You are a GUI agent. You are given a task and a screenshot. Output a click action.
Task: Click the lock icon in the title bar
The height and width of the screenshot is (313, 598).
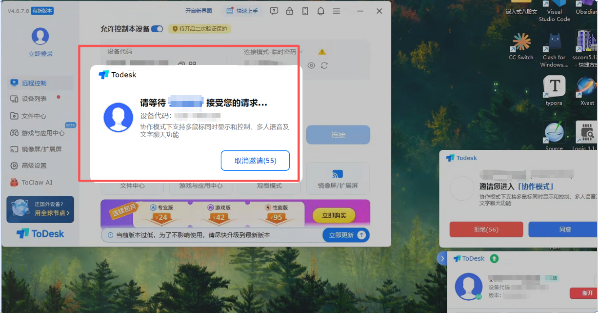click(290, 11)
